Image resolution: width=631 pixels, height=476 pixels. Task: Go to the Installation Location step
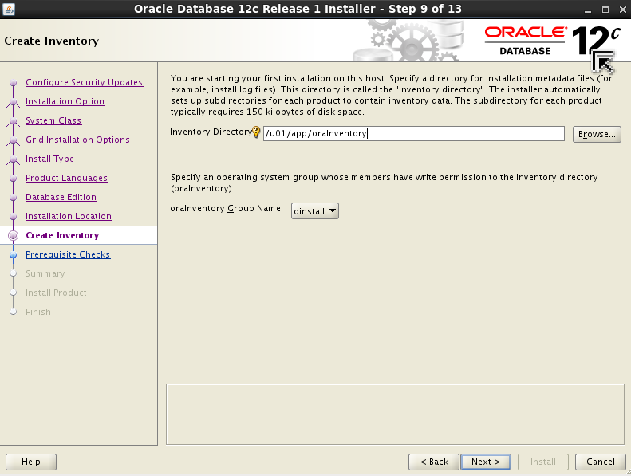click(x=69, y=216)
